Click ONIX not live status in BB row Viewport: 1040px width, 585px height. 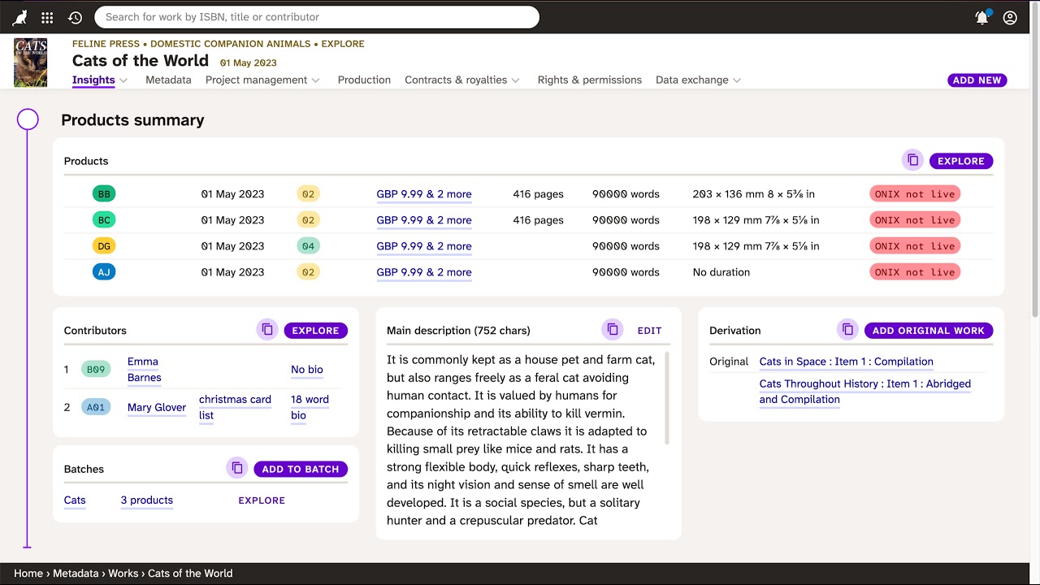coord(915,194)
